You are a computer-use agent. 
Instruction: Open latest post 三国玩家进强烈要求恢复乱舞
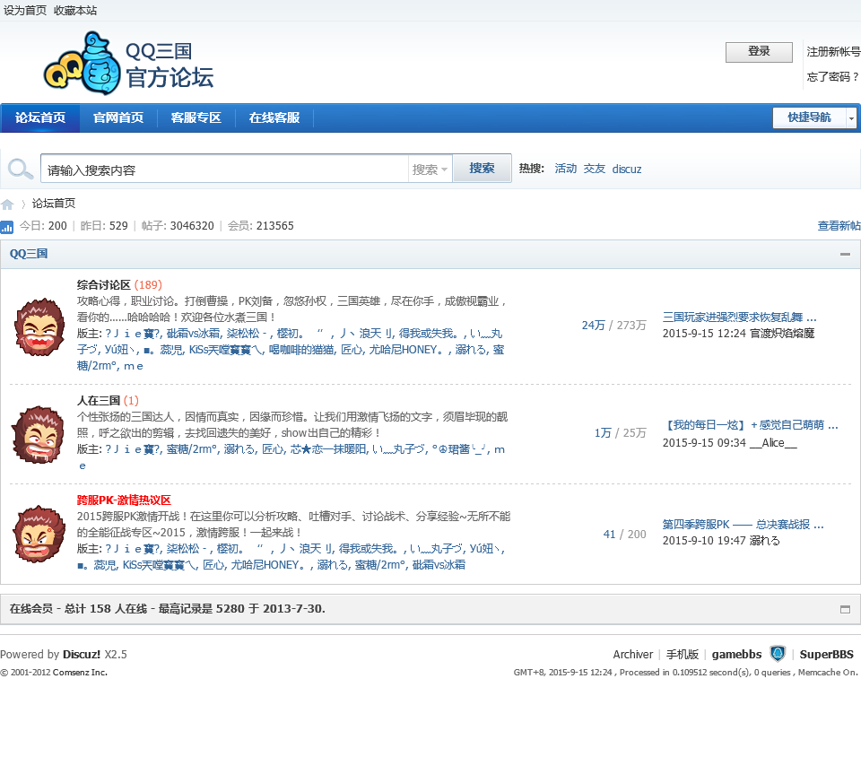739,318
